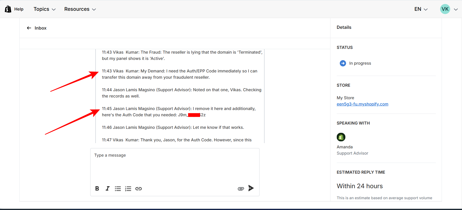The height and width of the screenshot is (210, 462).
Task: Insert a hyperlink in message
Action: [139, 188]
